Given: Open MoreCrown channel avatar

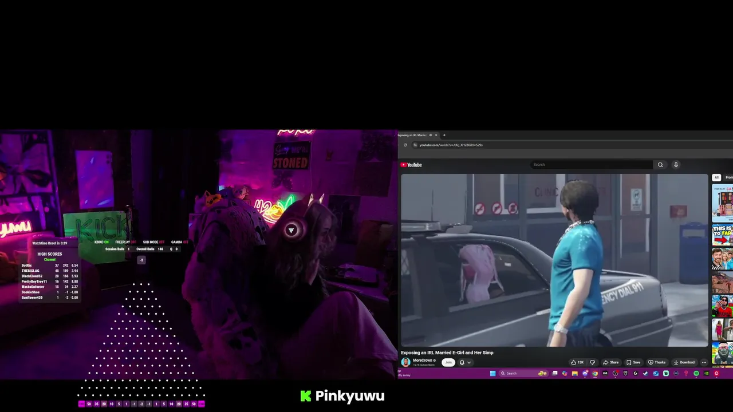Looking at the screenshot, I should pyautogui.click(x=405, y=362).
